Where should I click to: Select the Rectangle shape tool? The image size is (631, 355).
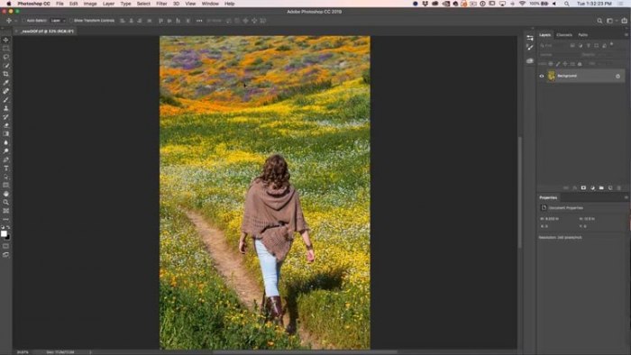[5, 186]
